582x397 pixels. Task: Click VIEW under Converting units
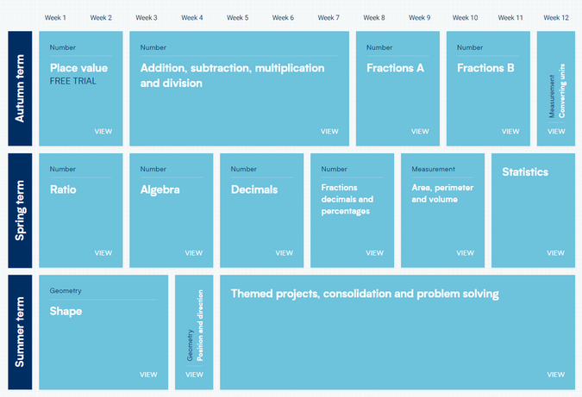point(556,131)
